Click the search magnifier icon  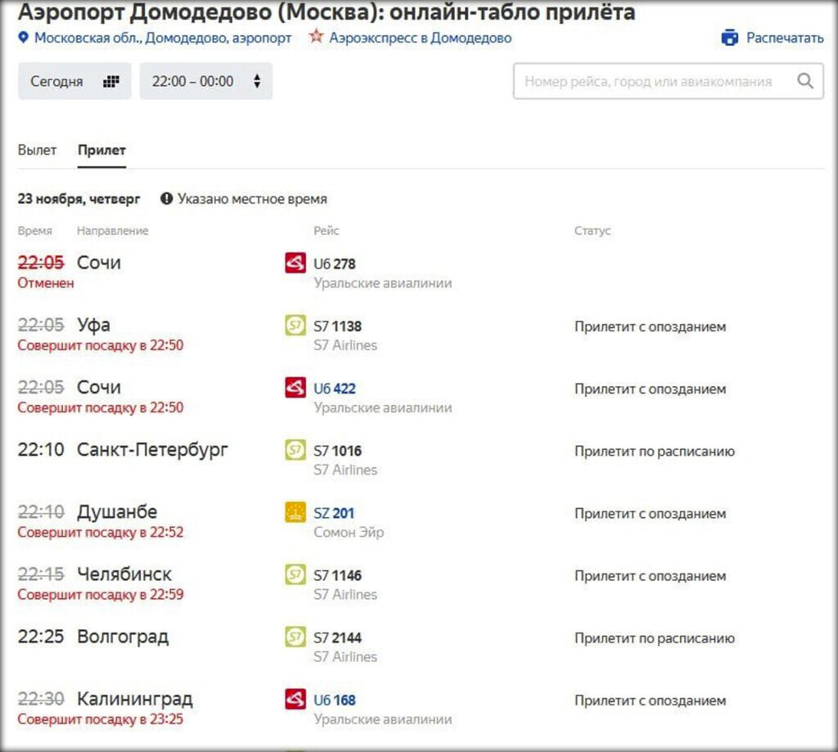tap(805, 81)
